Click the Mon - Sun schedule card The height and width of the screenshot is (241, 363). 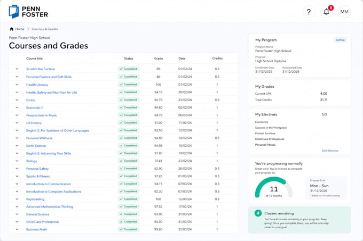326,188
